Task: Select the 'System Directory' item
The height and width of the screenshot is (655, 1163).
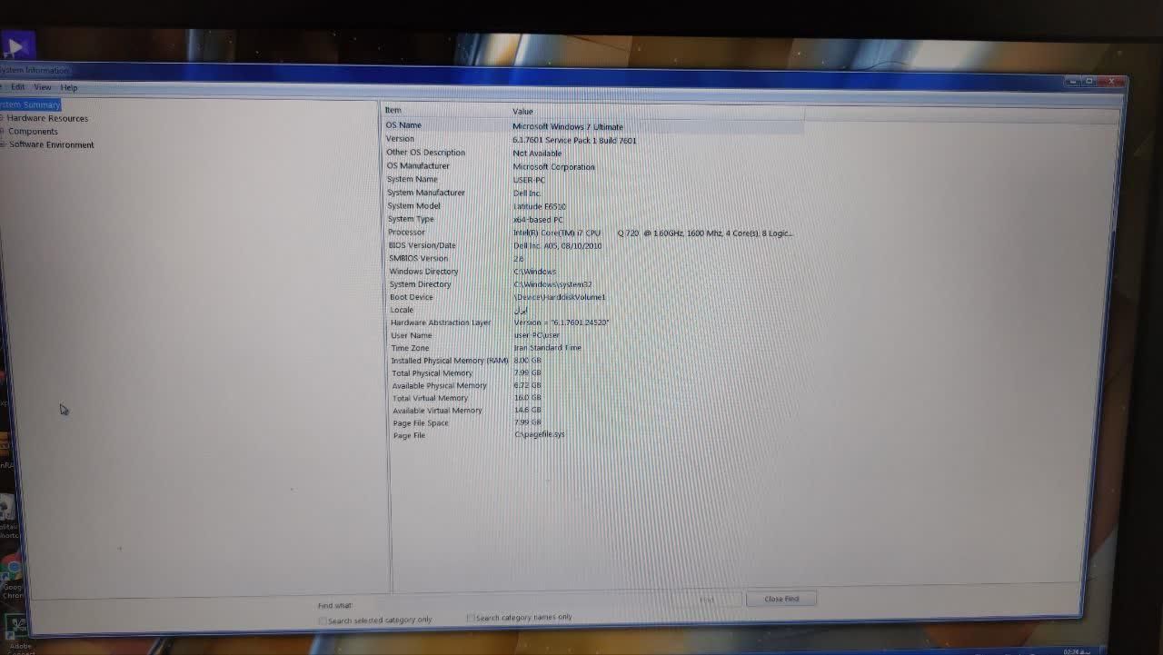Action: click(x=420, y=283)
